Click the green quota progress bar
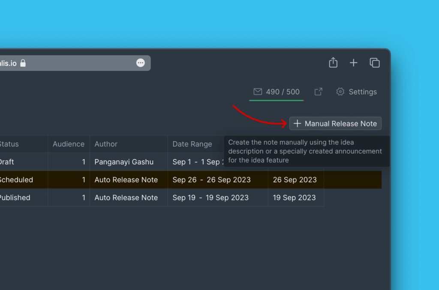Screen dimensions: 439x290 tap(276, 100)
